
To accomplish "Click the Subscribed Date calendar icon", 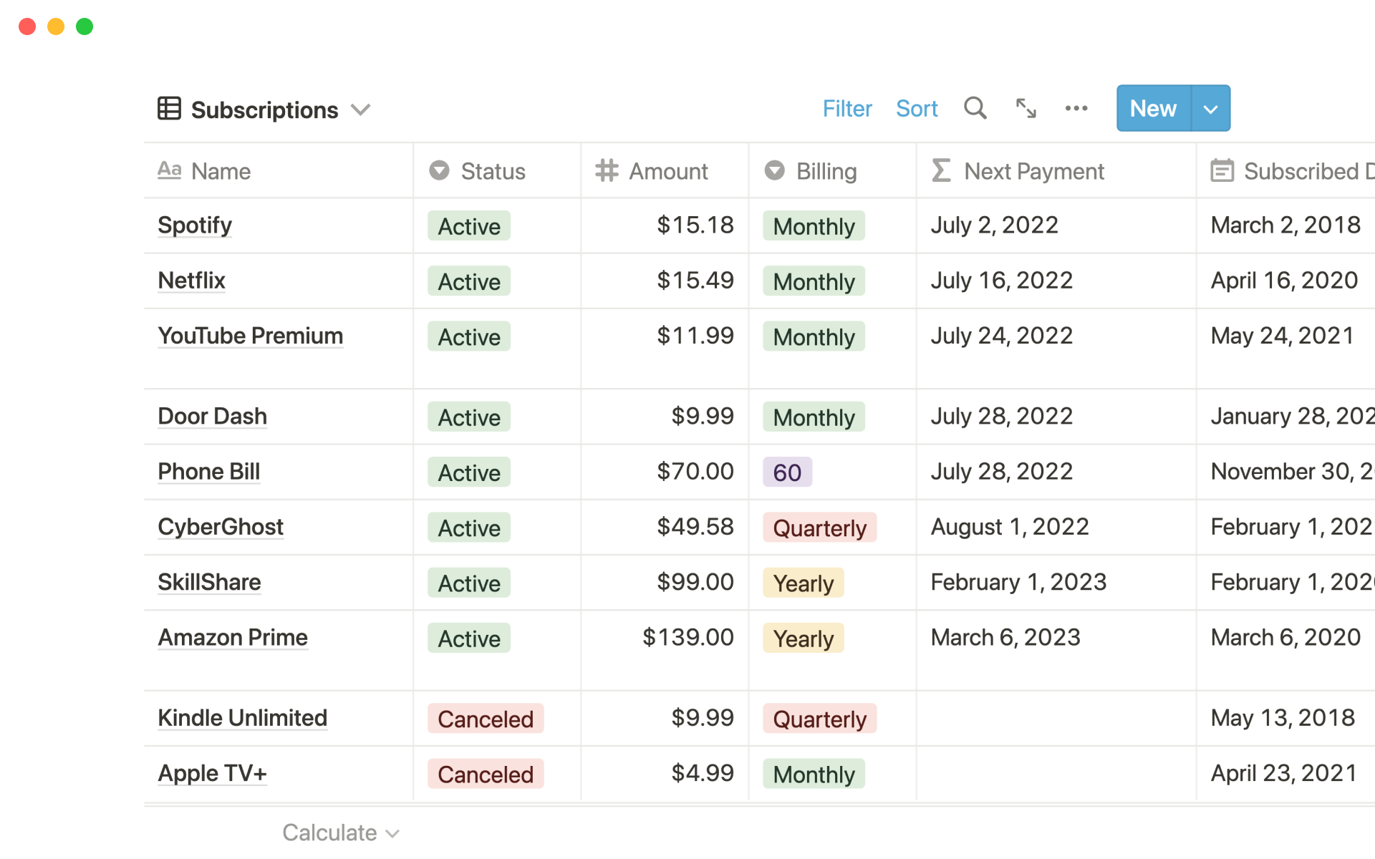I will click(x=1222, y=170).
